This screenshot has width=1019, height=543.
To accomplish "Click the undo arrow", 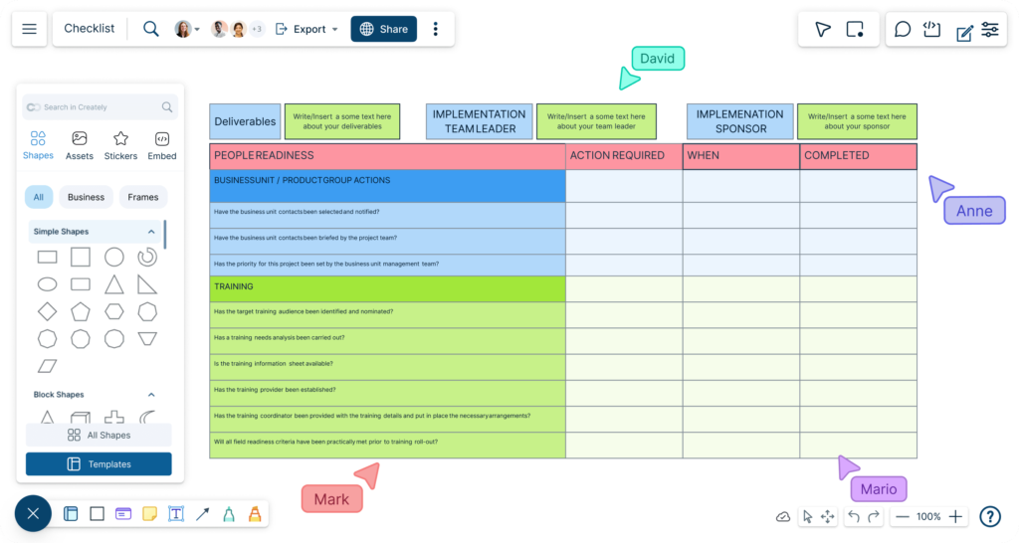I will click(853, 516).
